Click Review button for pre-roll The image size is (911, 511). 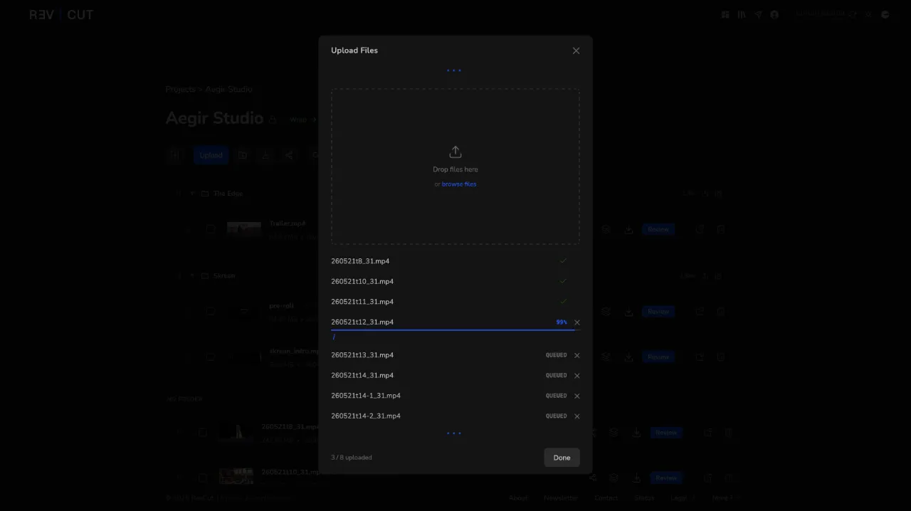(658, 311)
